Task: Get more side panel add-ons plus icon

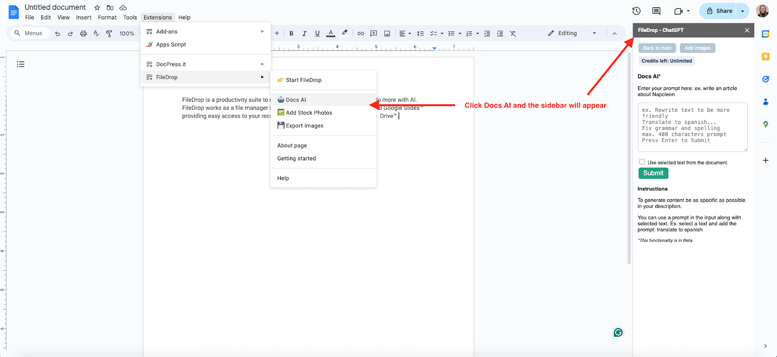Action: pyautogui.click(x=765, y=160)
